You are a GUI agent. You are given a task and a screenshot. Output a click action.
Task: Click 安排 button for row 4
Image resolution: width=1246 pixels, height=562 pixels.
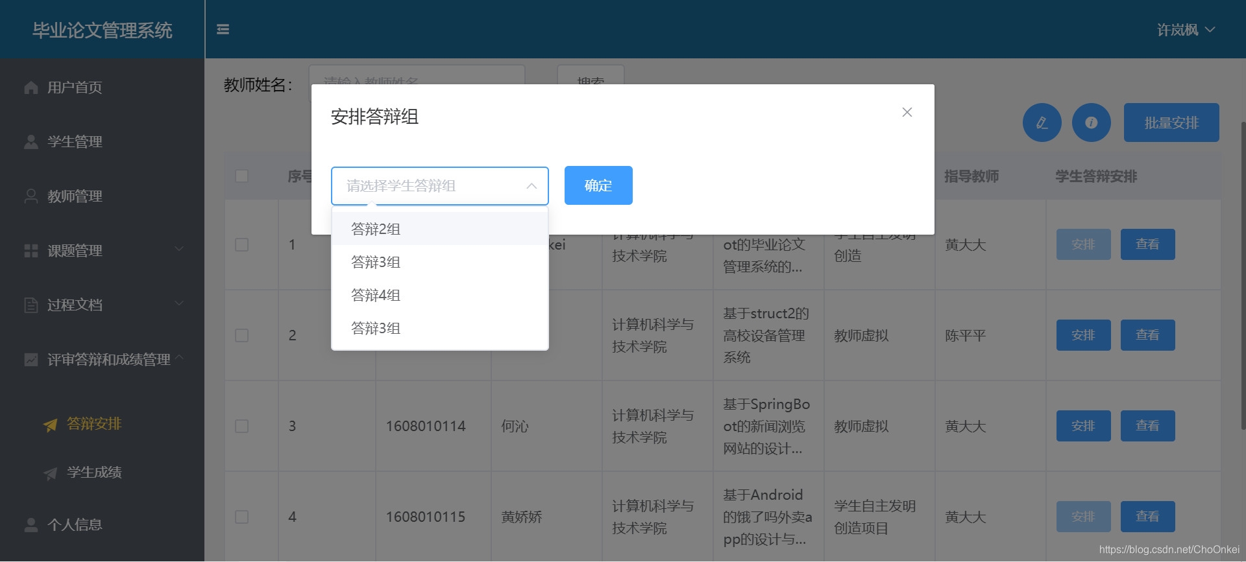[x=1083, y=517]
